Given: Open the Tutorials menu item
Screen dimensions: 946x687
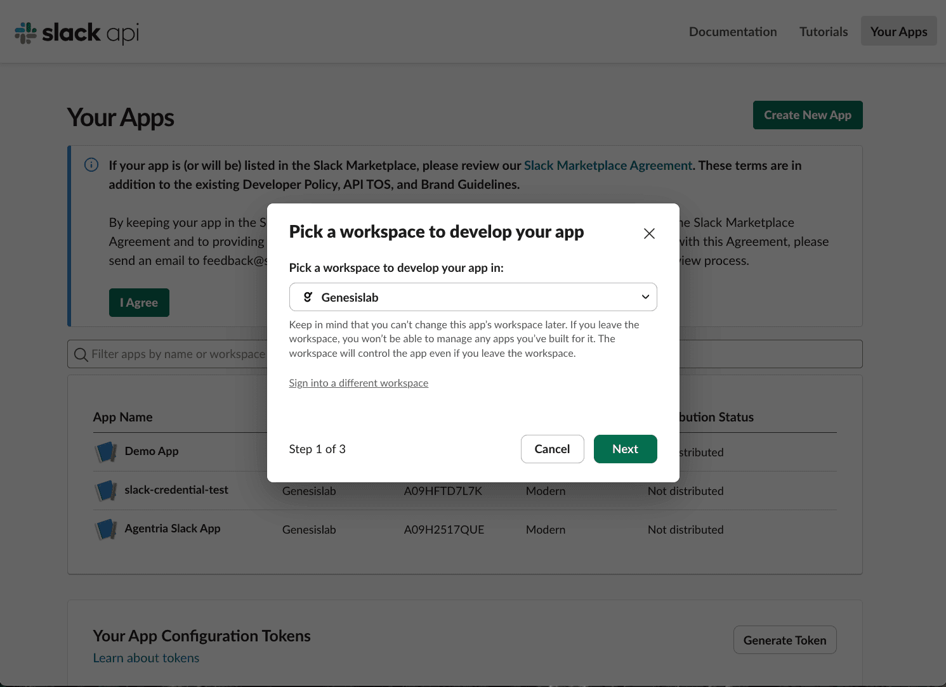Looking at the screenshot, I should pos(824,32).
